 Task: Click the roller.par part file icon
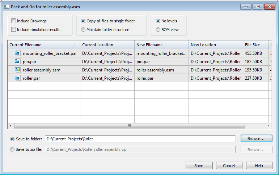click(17, 78)
